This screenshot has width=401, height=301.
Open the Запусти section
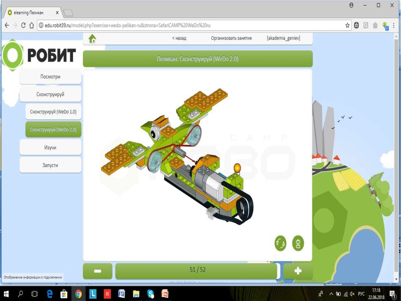(51, 165)
